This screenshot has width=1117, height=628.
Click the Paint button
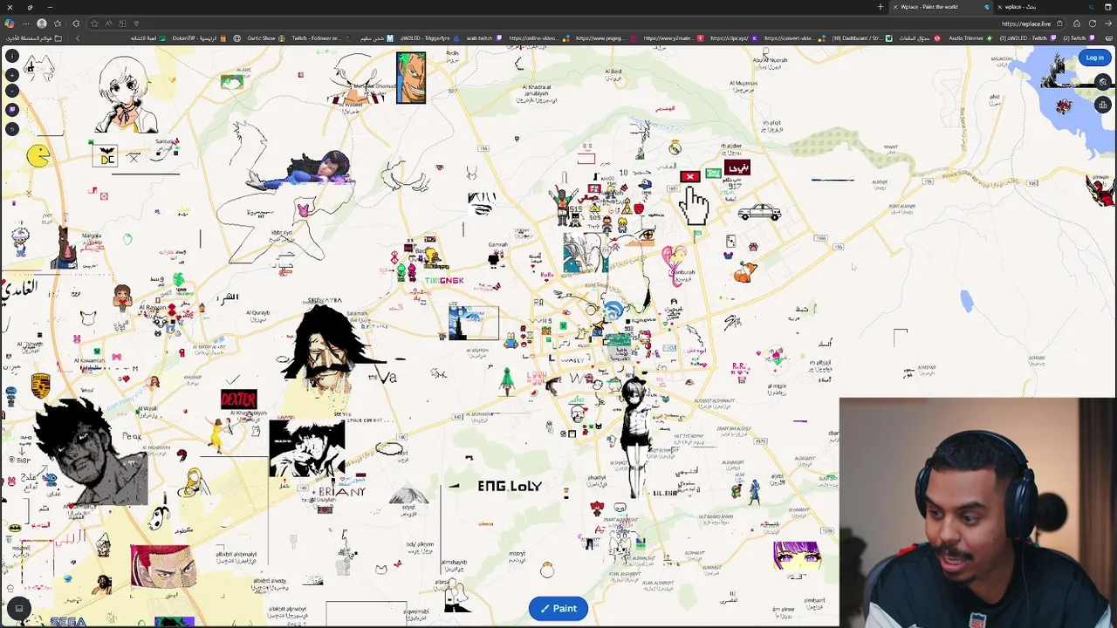[x=558, y=608]
